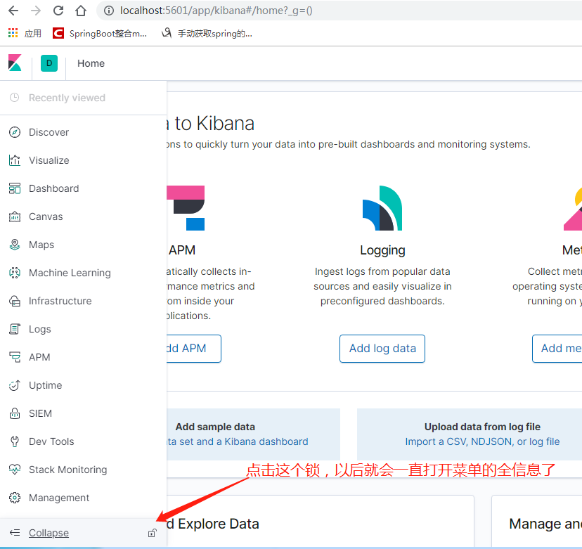The image size is (582, 549).
Task: Select the Home breadcrumb tab
Action: pos(91,63)
